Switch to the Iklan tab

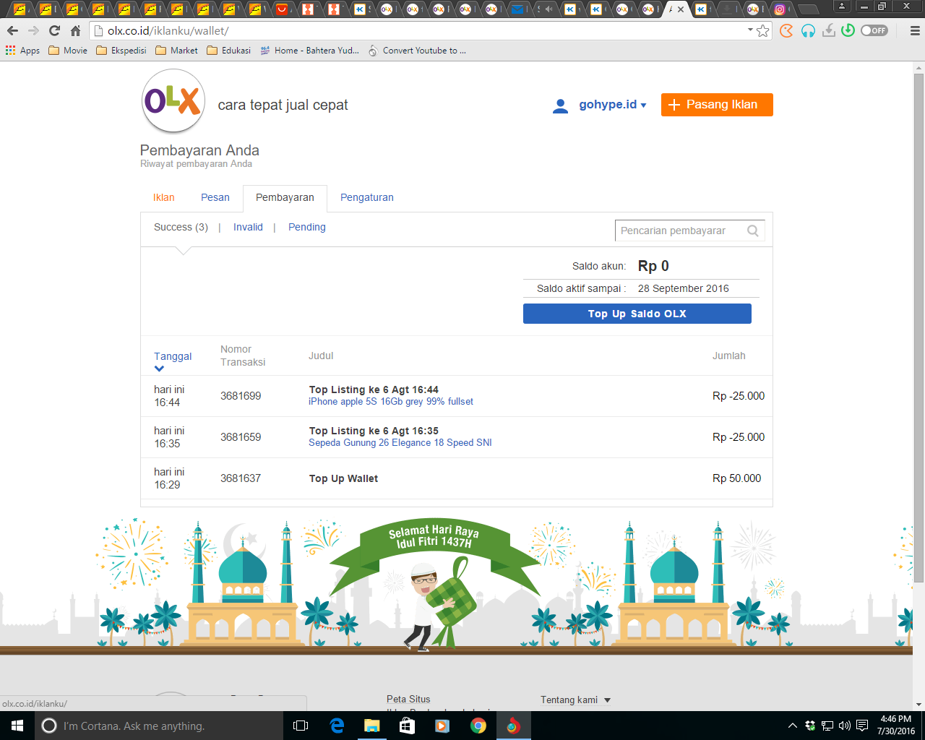[163, 197]
